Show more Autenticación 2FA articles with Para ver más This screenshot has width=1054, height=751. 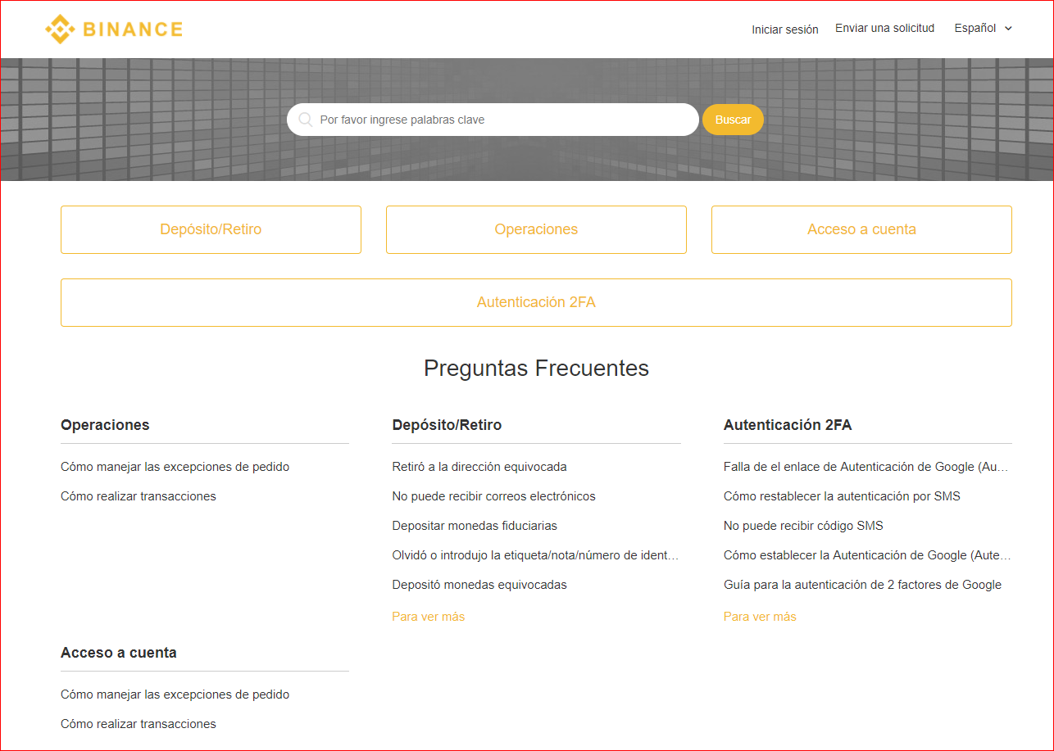click(x=760, y=616)
